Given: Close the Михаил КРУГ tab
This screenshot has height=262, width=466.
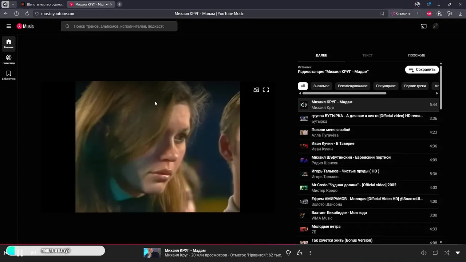Looking at the screenshot, I should tap(111, 4).
